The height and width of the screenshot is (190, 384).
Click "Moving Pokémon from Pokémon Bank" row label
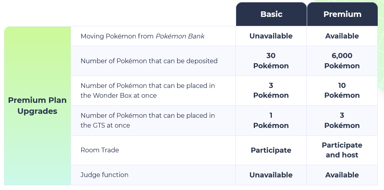[x=142, y=36]
